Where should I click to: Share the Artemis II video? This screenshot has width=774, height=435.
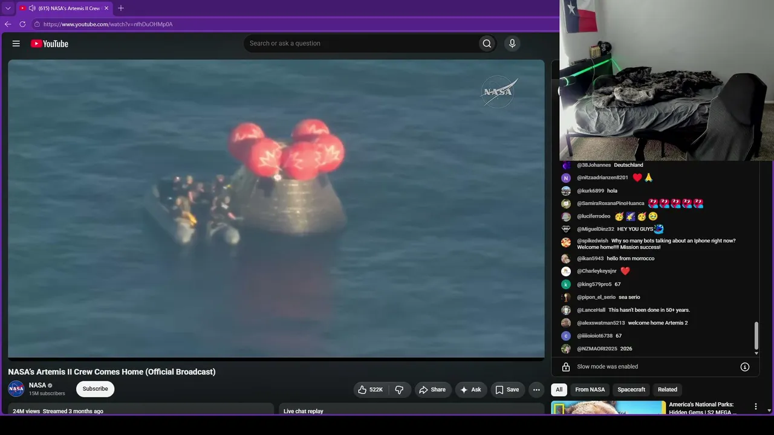(432, 390)
